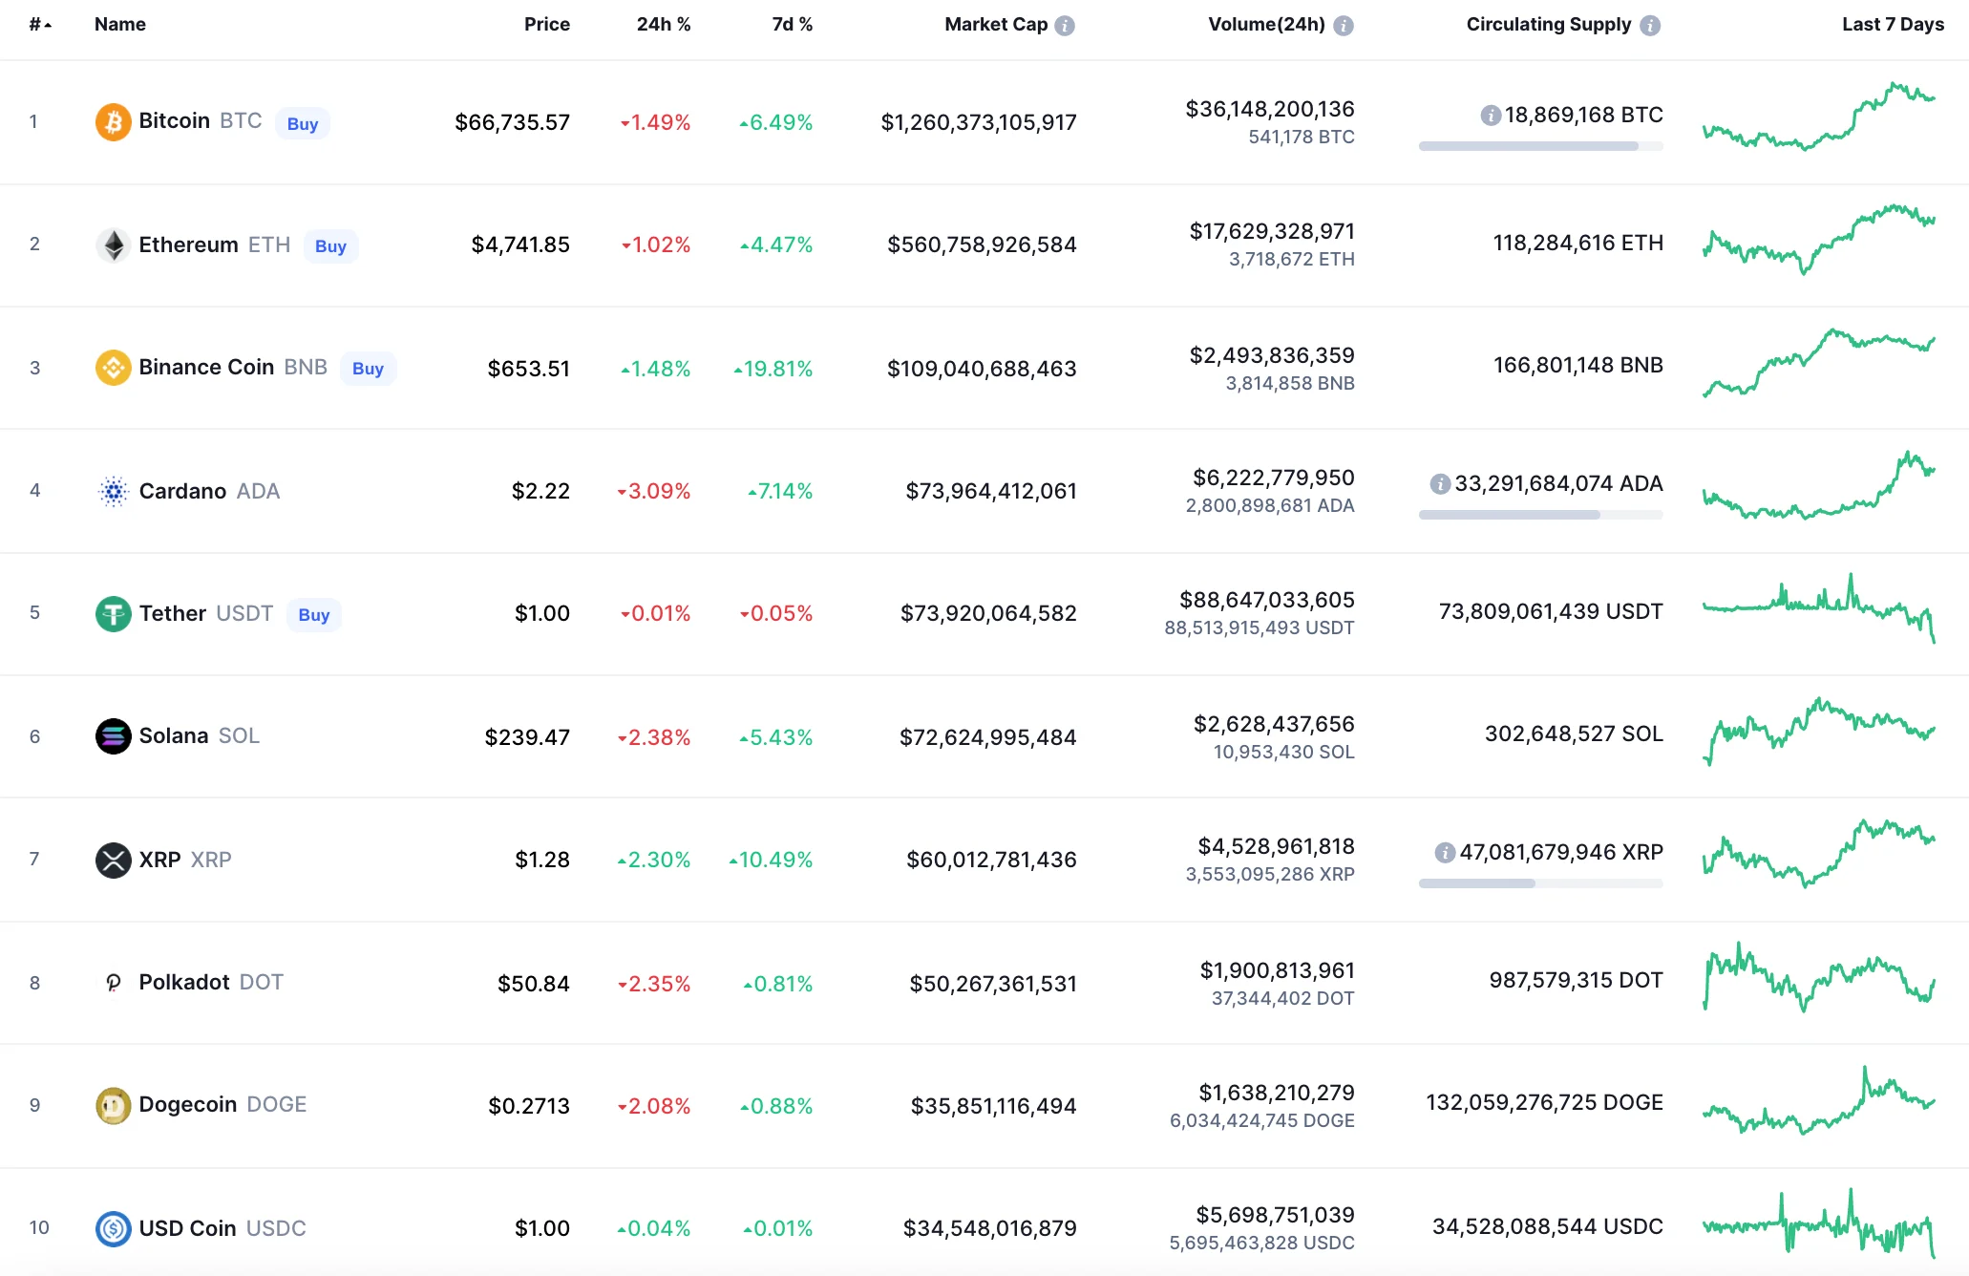Image resolution: width=1969 pixels, height=1276 pixels.
Task: Sort by the 7d % column header
Action: click(x=792, y=25)
